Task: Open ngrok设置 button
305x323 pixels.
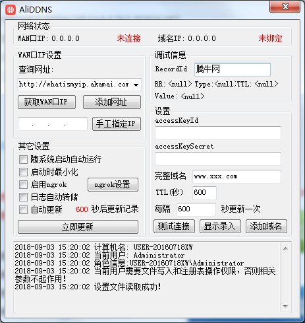Action: coord(113,184)
